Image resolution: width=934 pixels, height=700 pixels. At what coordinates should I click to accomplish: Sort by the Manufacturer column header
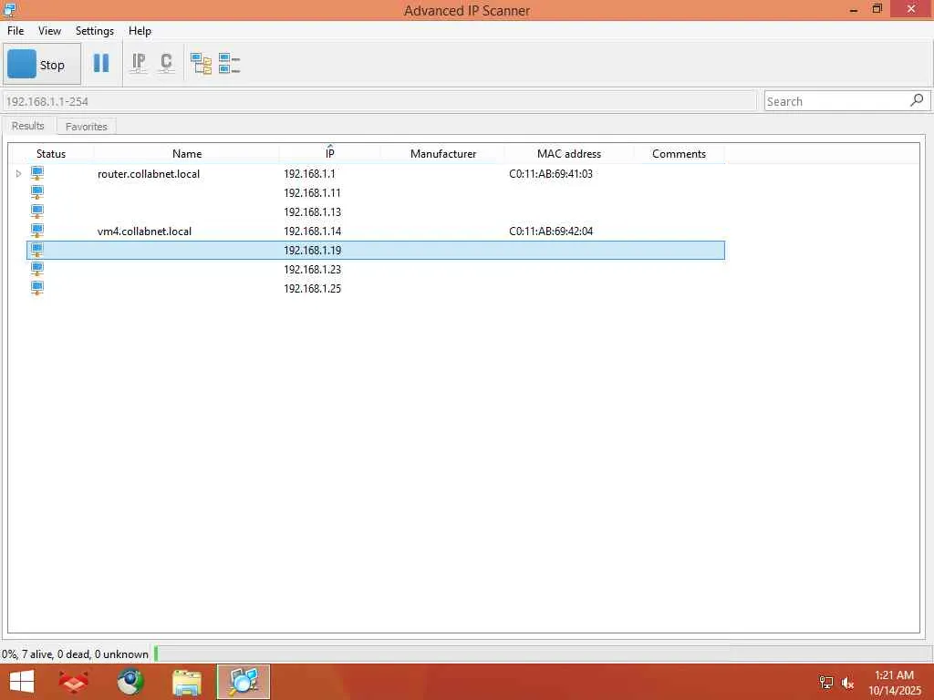tap(442, 153)
